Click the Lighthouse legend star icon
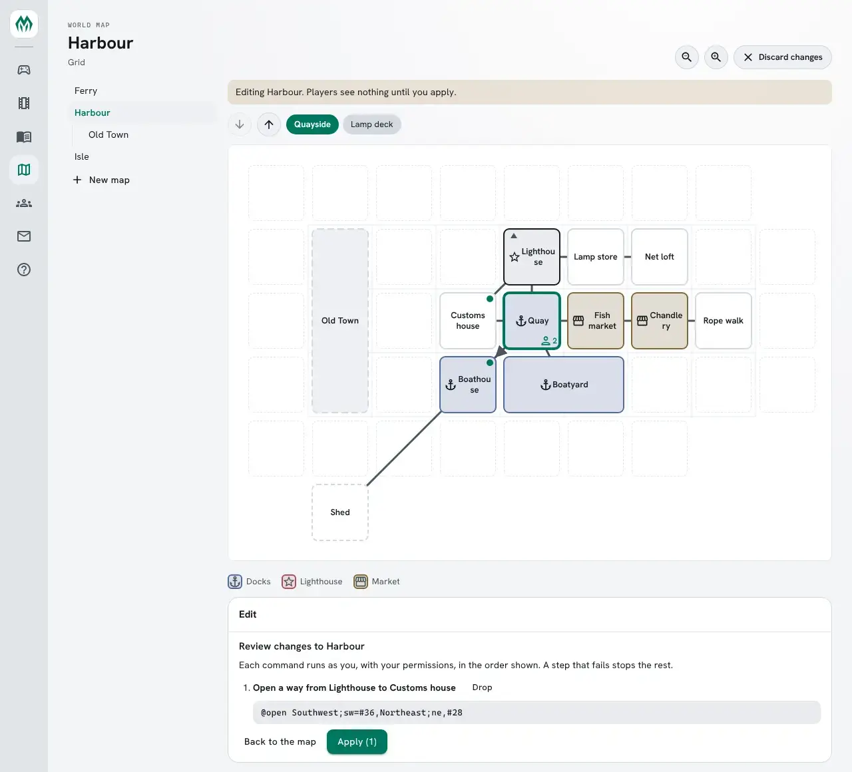 (289, 582)
